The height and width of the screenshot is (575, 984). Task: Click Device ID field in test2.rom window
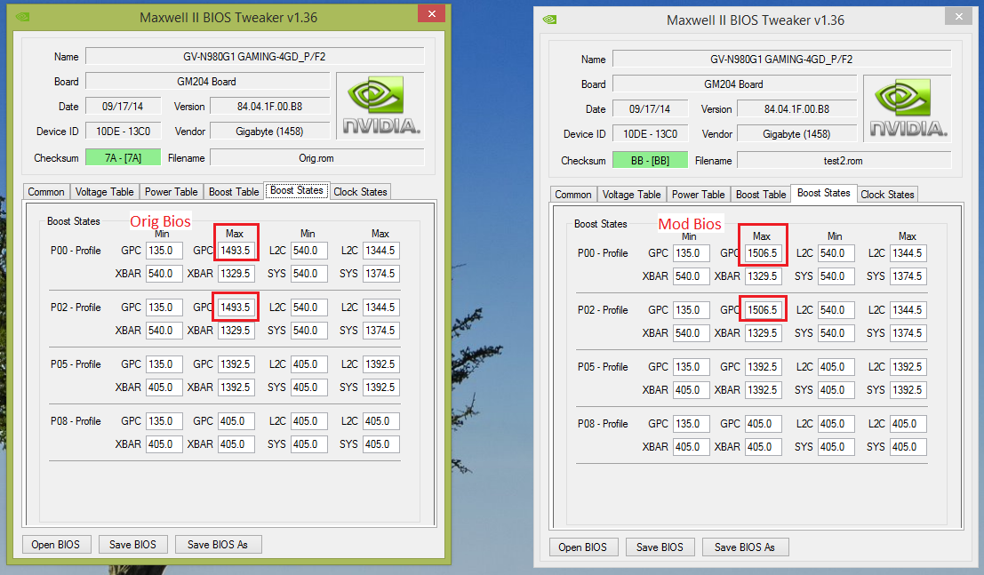coord(650,133)
